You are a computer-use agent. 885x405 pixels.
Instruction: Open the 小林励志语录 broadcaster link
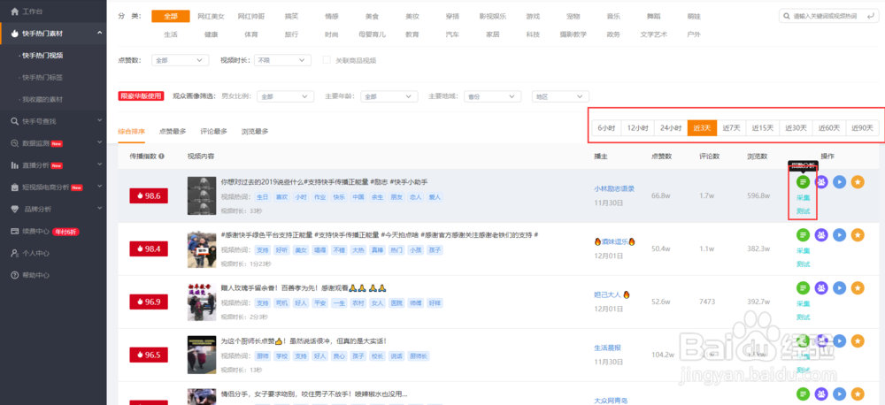coord(614,188)
